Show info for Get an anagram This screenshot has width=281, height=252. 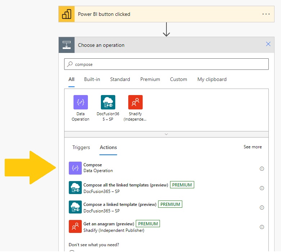pyautogui.click(x=262, y=227)
